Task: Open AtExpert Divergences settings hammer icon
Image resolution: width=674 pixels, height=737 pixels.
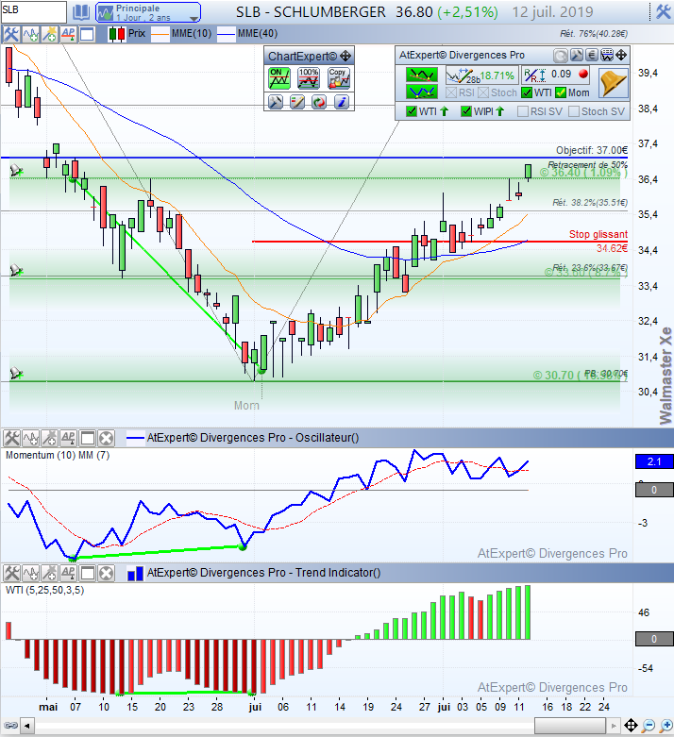Action: click(x=576, y=56)
